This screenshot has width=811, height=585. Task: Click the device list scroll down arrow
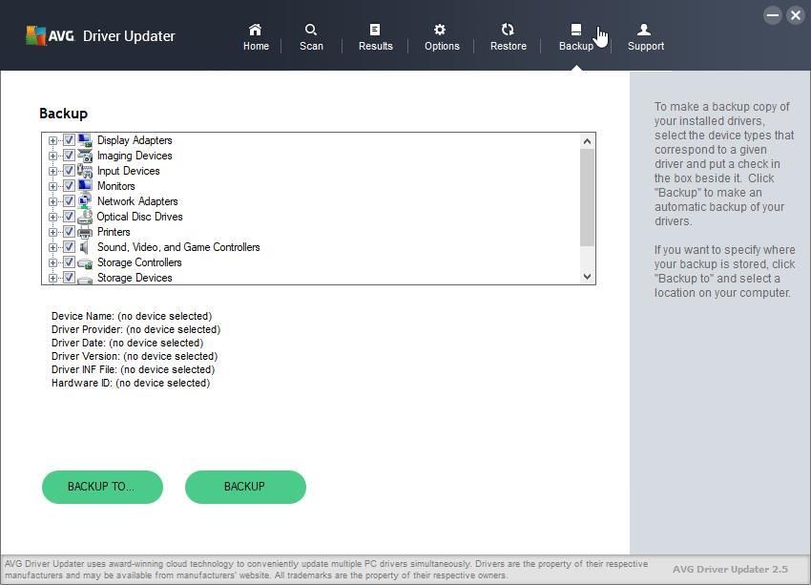point(587,277)
